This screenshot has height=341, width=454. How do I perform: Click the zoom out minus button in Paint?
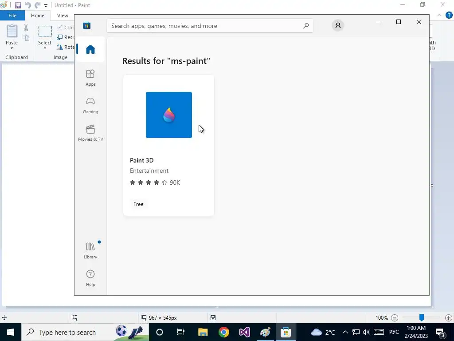tap(394, 318)
